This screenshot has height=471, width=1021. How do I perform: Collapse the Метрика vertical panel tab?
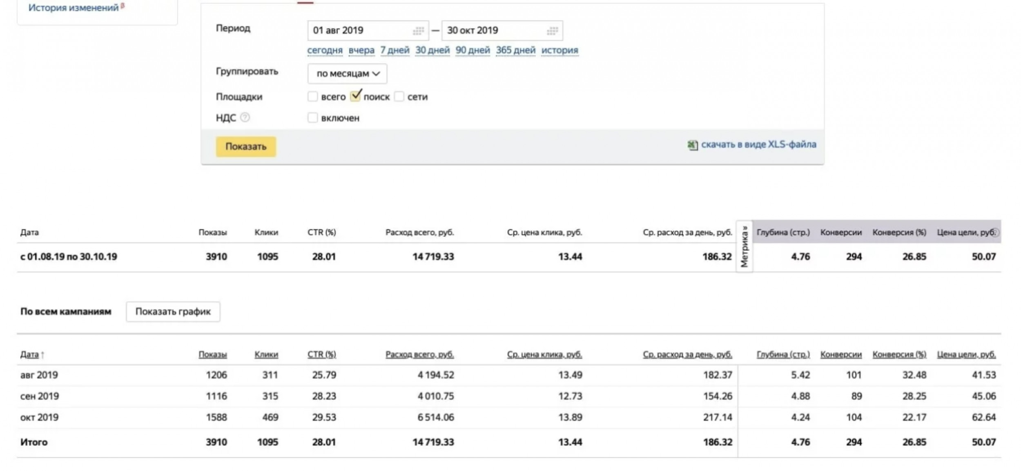click(745, 246)
